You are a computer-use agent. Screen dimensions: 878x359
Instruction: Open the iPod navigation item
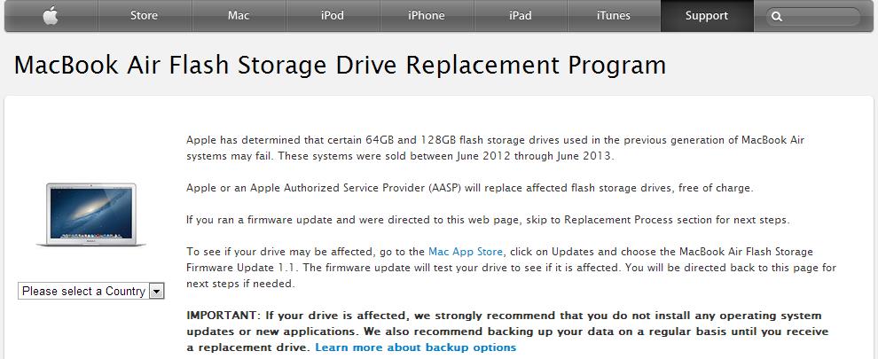pos(333,15)
